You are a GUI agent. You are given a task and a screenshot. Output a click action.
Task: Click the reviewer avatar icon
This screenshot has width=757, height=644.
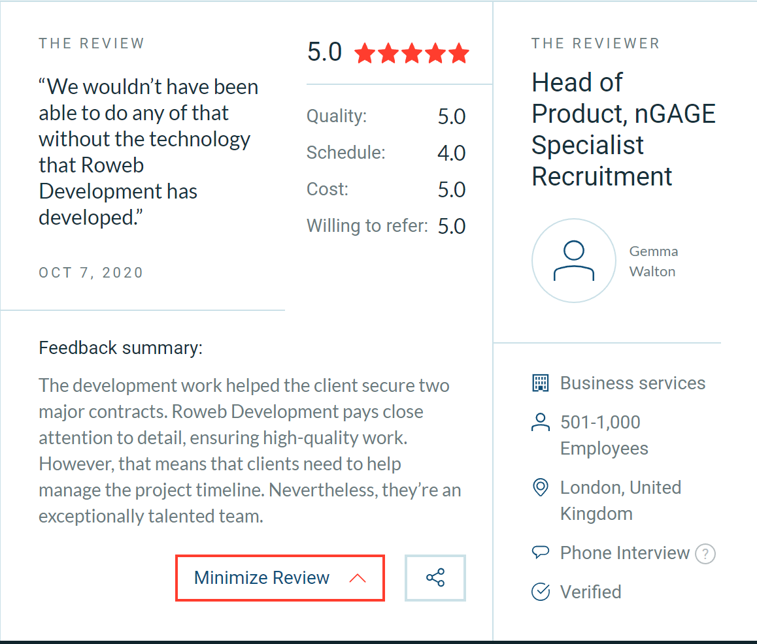(573, 260)
